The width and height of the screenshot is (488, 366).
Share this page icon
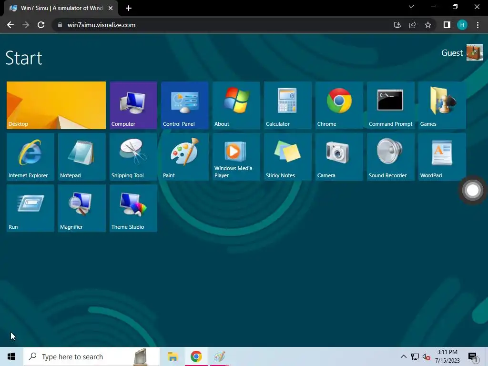tap(413, 25)
